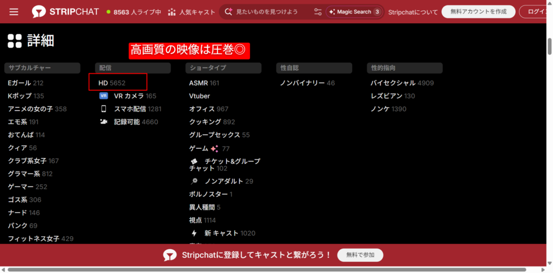The image size is (553, 273).
Task: Click the 8563 人ライブ中 indicator
Action: point(134,12)
